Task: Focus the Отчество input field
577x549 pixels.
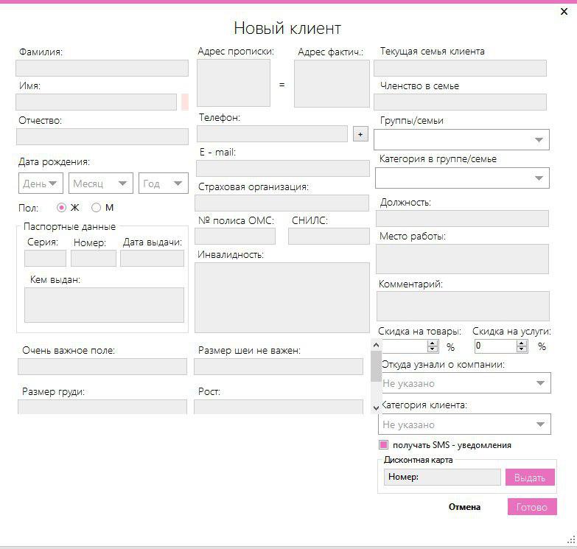Action: pyautogui.click(x=102, y=136)
